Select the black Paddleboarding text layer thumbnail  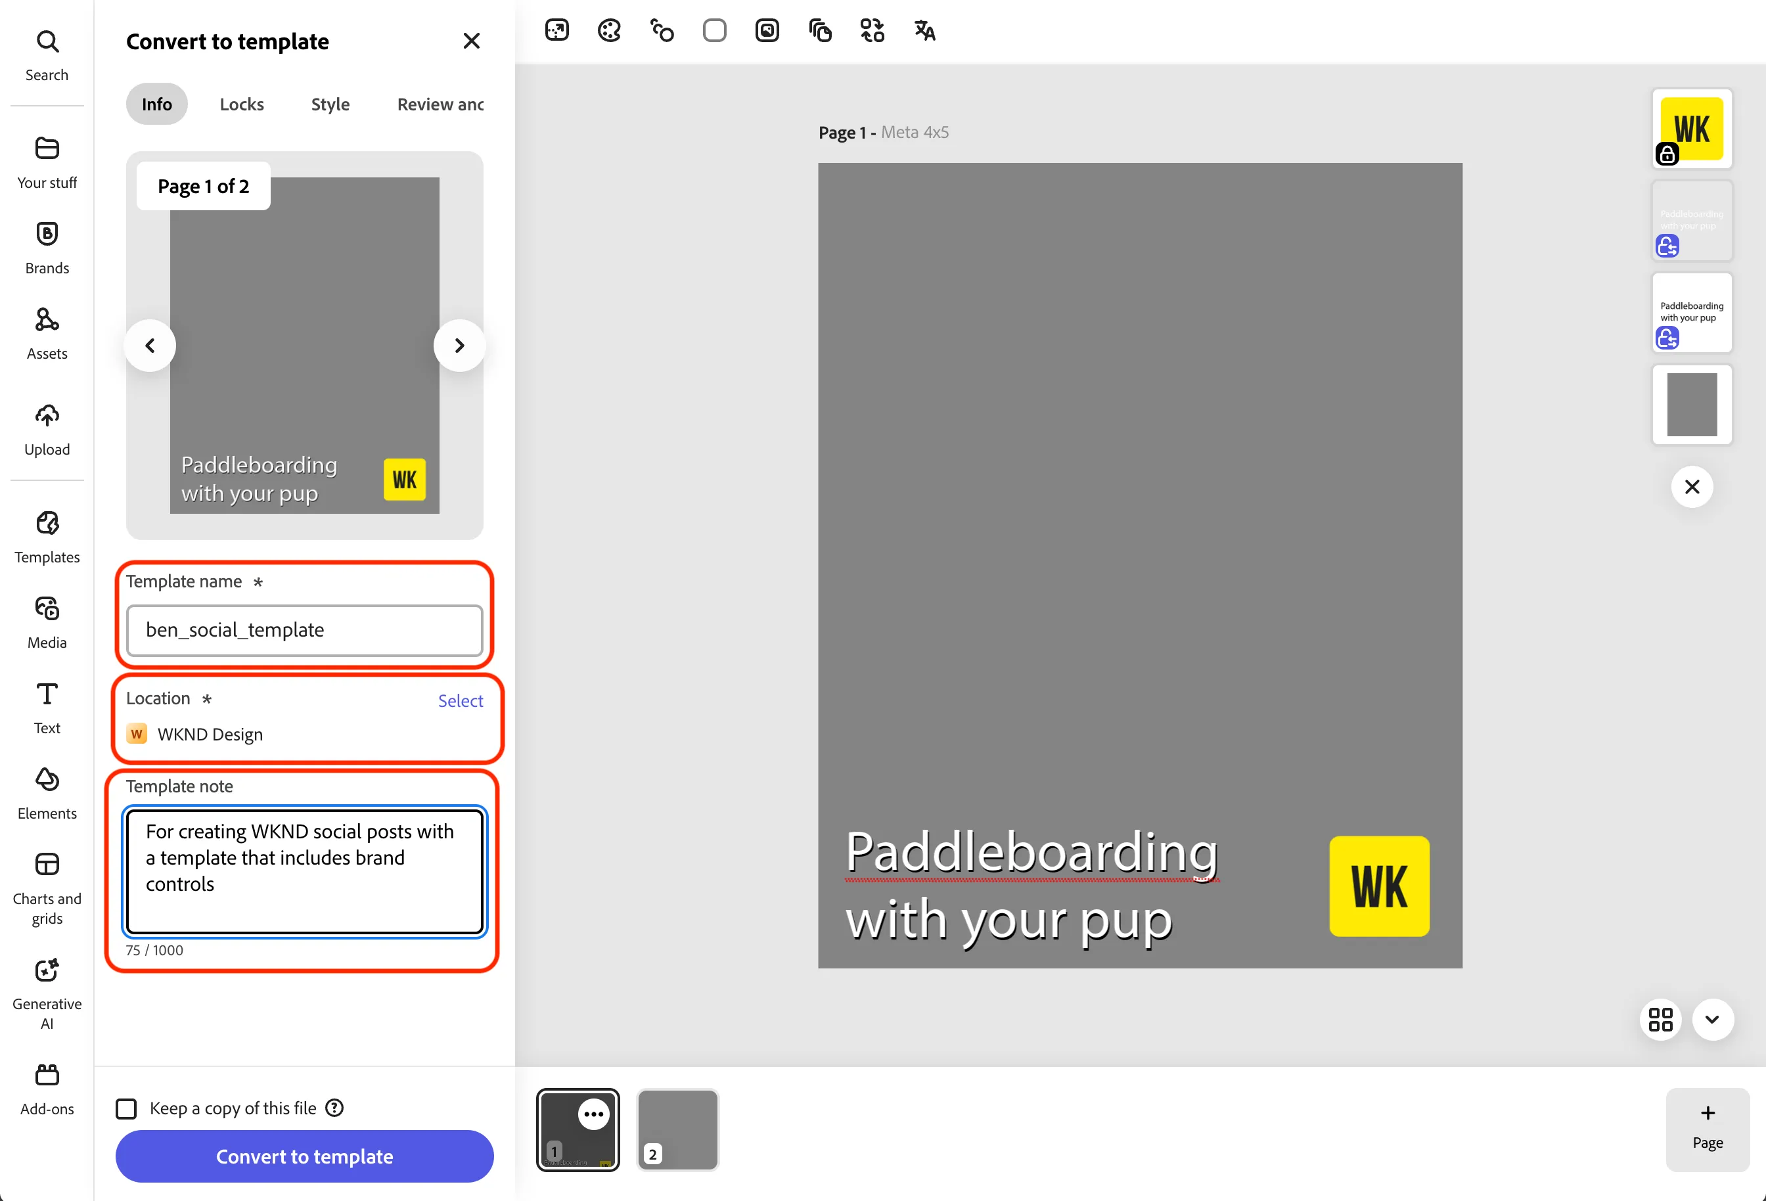tap(1692, 311)
